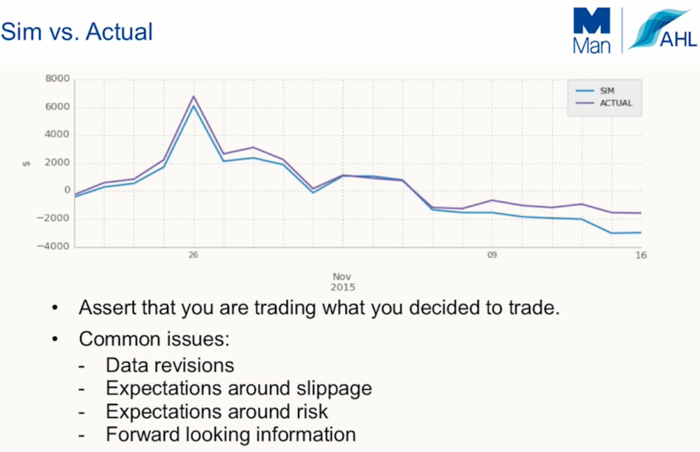Click the chart peak near 26
This screenshot has height=452, width=700.
pyautogui.click(x=193, y=97)
